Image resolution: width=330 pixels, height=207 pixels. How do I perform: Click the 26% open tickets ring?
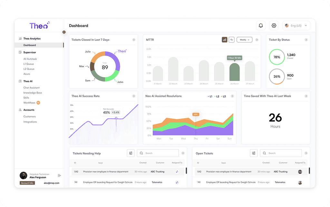[x=277, y=77]
